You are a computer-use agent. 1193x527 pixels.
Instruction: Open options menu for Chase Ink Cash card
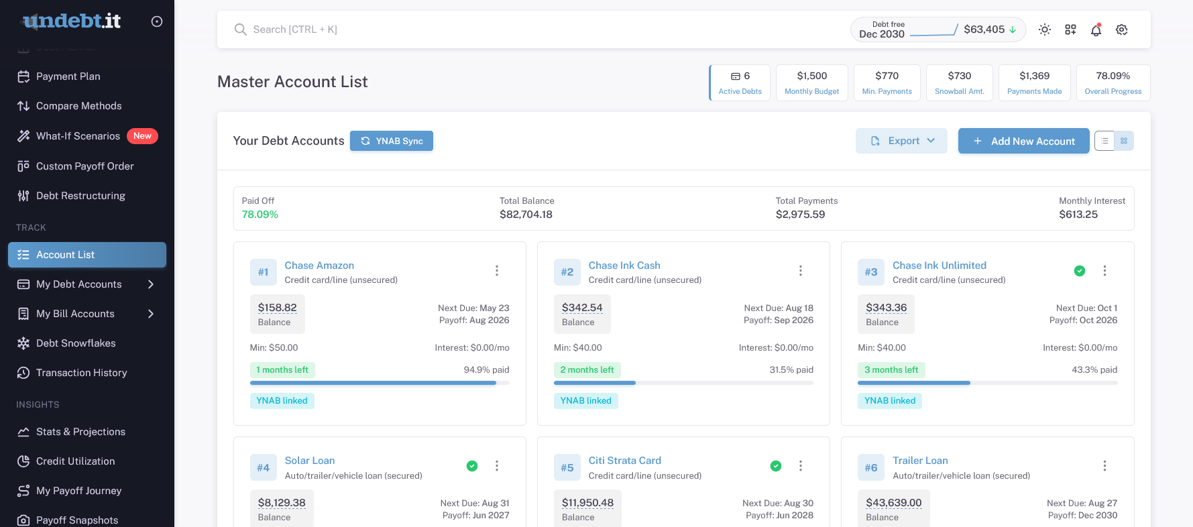point(801,271)
